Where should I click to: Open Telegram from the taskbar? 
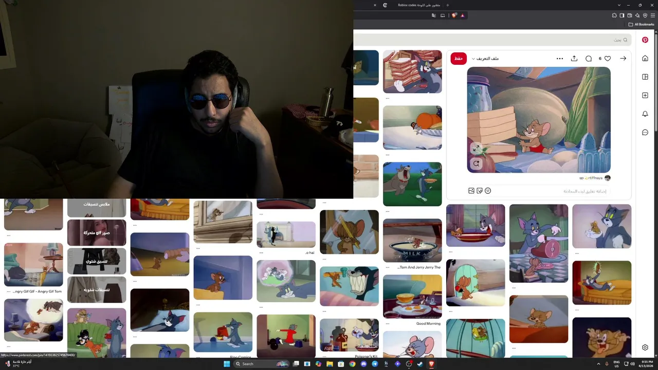(x=375, y=364)
